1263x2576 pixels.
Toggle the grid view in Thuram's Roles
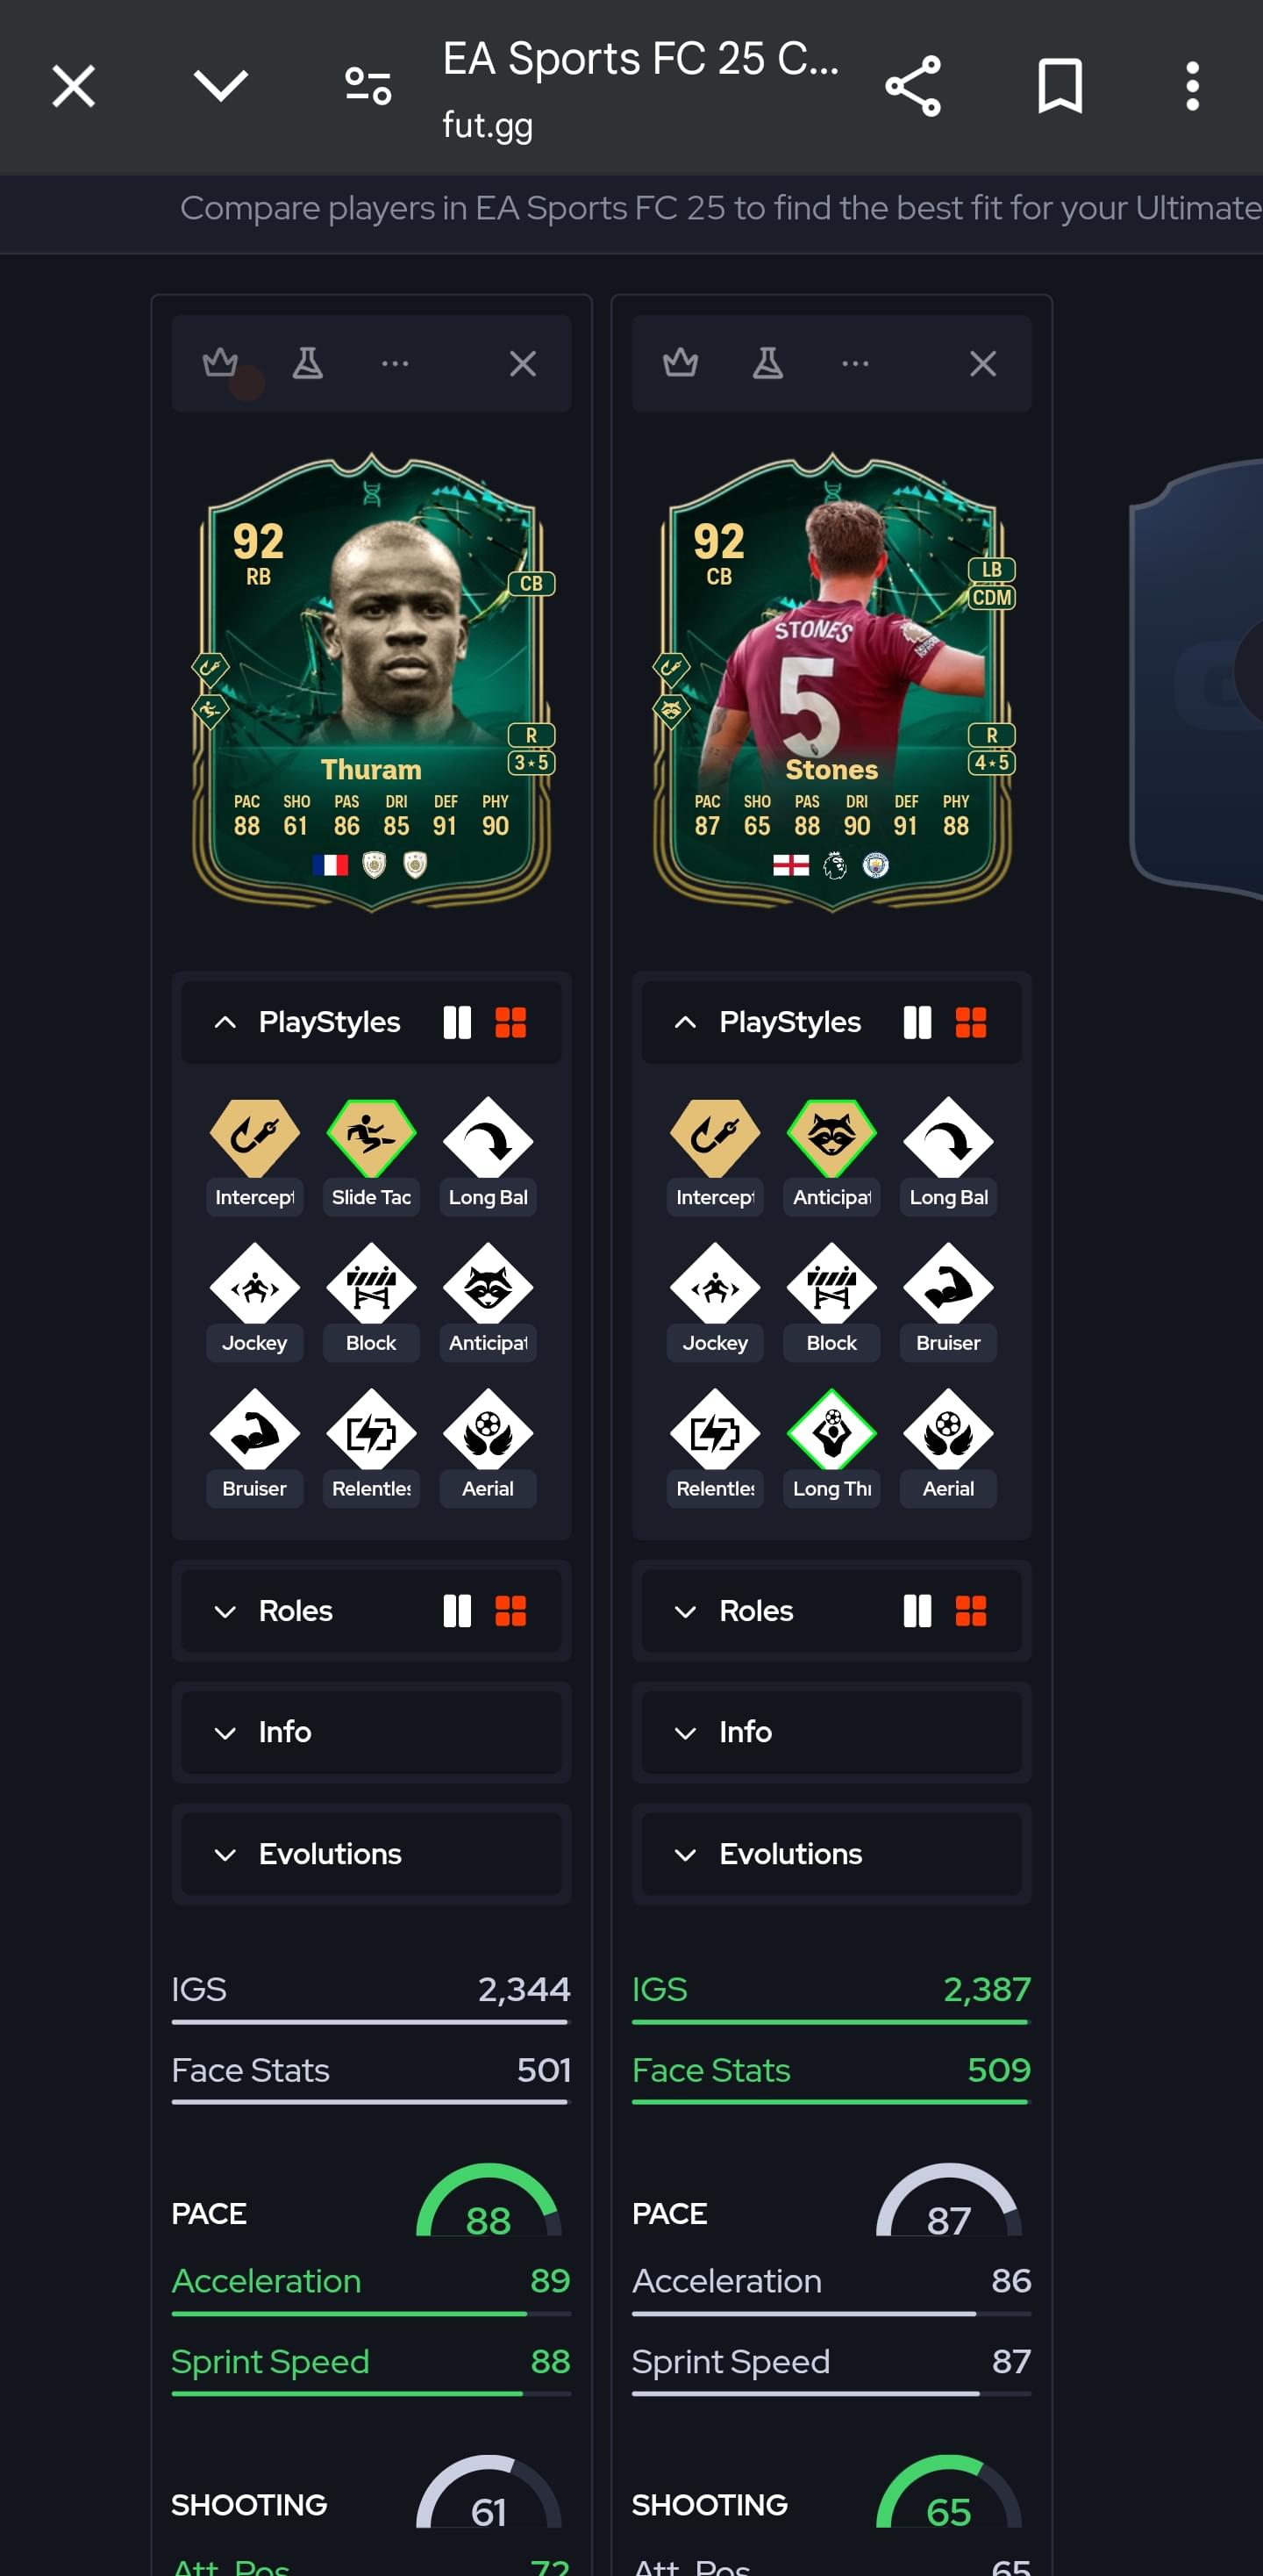point(510,1611)
